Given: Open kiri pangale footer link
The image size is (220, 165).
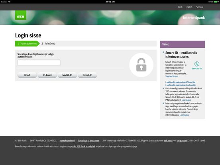Looking at the screenshot, I should 182,141.
